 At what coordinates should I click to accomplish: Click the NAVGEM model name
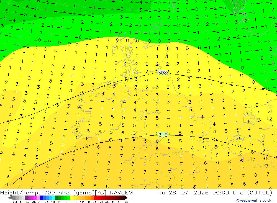point(121,193)
